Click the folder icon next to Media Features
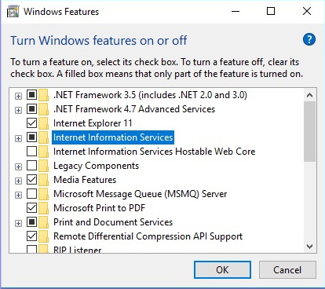This screenshot has width=325, height=289. click(43, 180)
